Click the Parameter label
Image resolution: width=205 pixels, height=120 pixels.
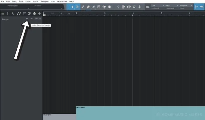pos(13,6)
